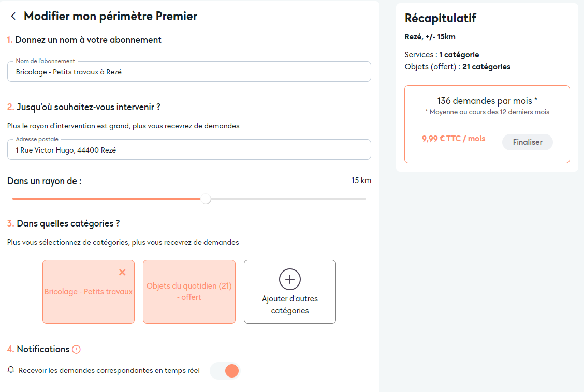Open the Ajouter d'autres catégories card
This screenshot has width=584, height=392.
290,292
